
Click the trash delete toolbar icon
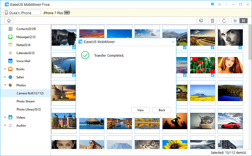point(213,21)
